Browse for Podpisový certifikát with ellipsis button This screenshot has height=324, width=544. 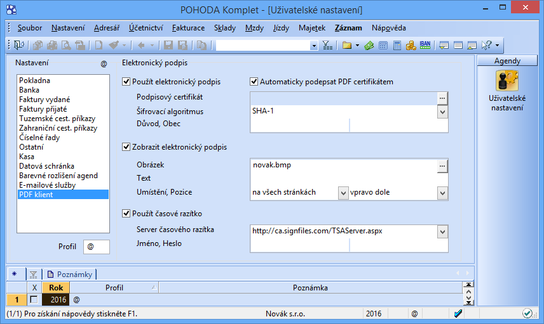pyautogui.click(x=442, y=98)
